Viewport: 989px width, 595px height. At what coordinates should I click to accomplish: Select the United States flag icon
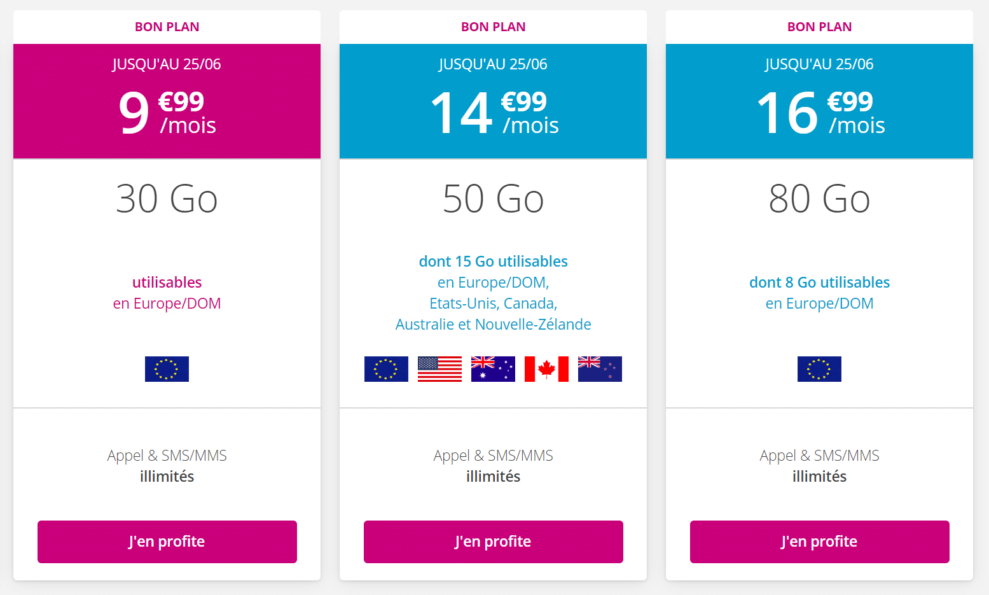pos(439,369)
